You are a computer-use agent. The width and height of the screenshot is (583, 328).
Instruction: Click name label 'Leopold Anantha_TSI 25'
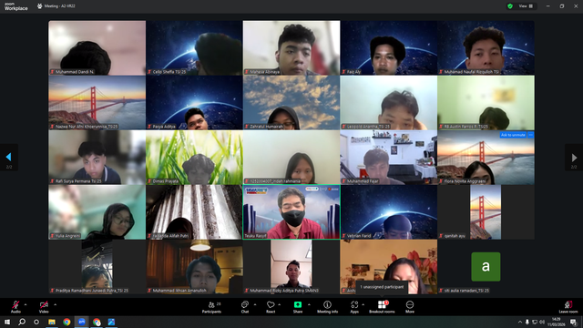tap(368, 127)
